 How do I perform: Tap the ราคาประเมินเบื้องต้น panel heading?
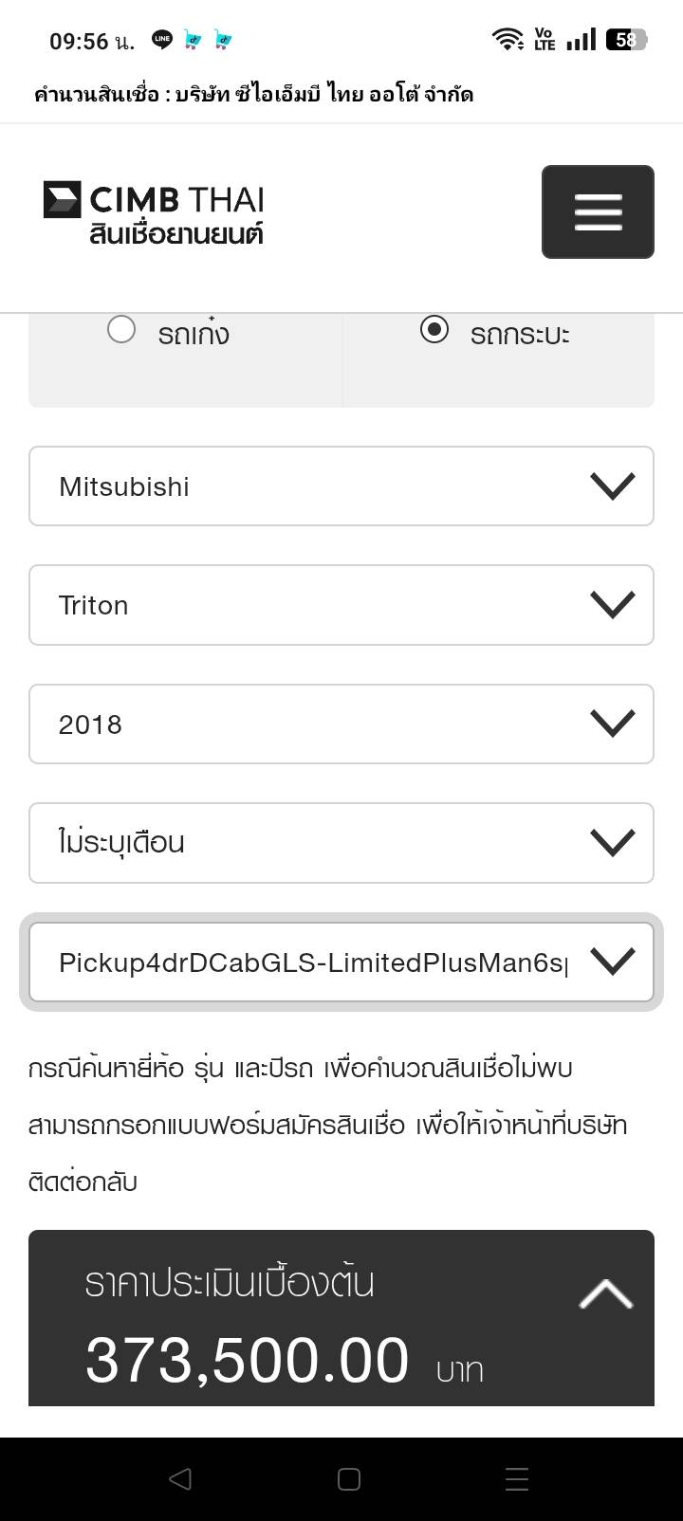coord(230,1283)
